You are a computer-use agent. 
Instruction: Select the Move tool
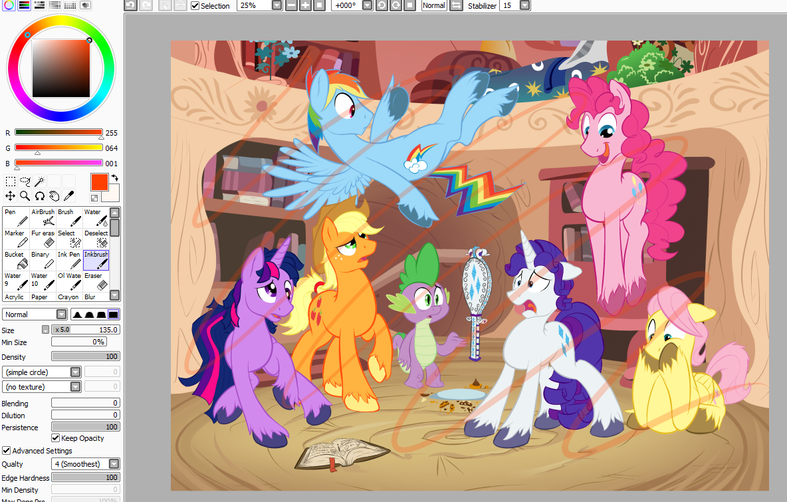pos(10,195)
